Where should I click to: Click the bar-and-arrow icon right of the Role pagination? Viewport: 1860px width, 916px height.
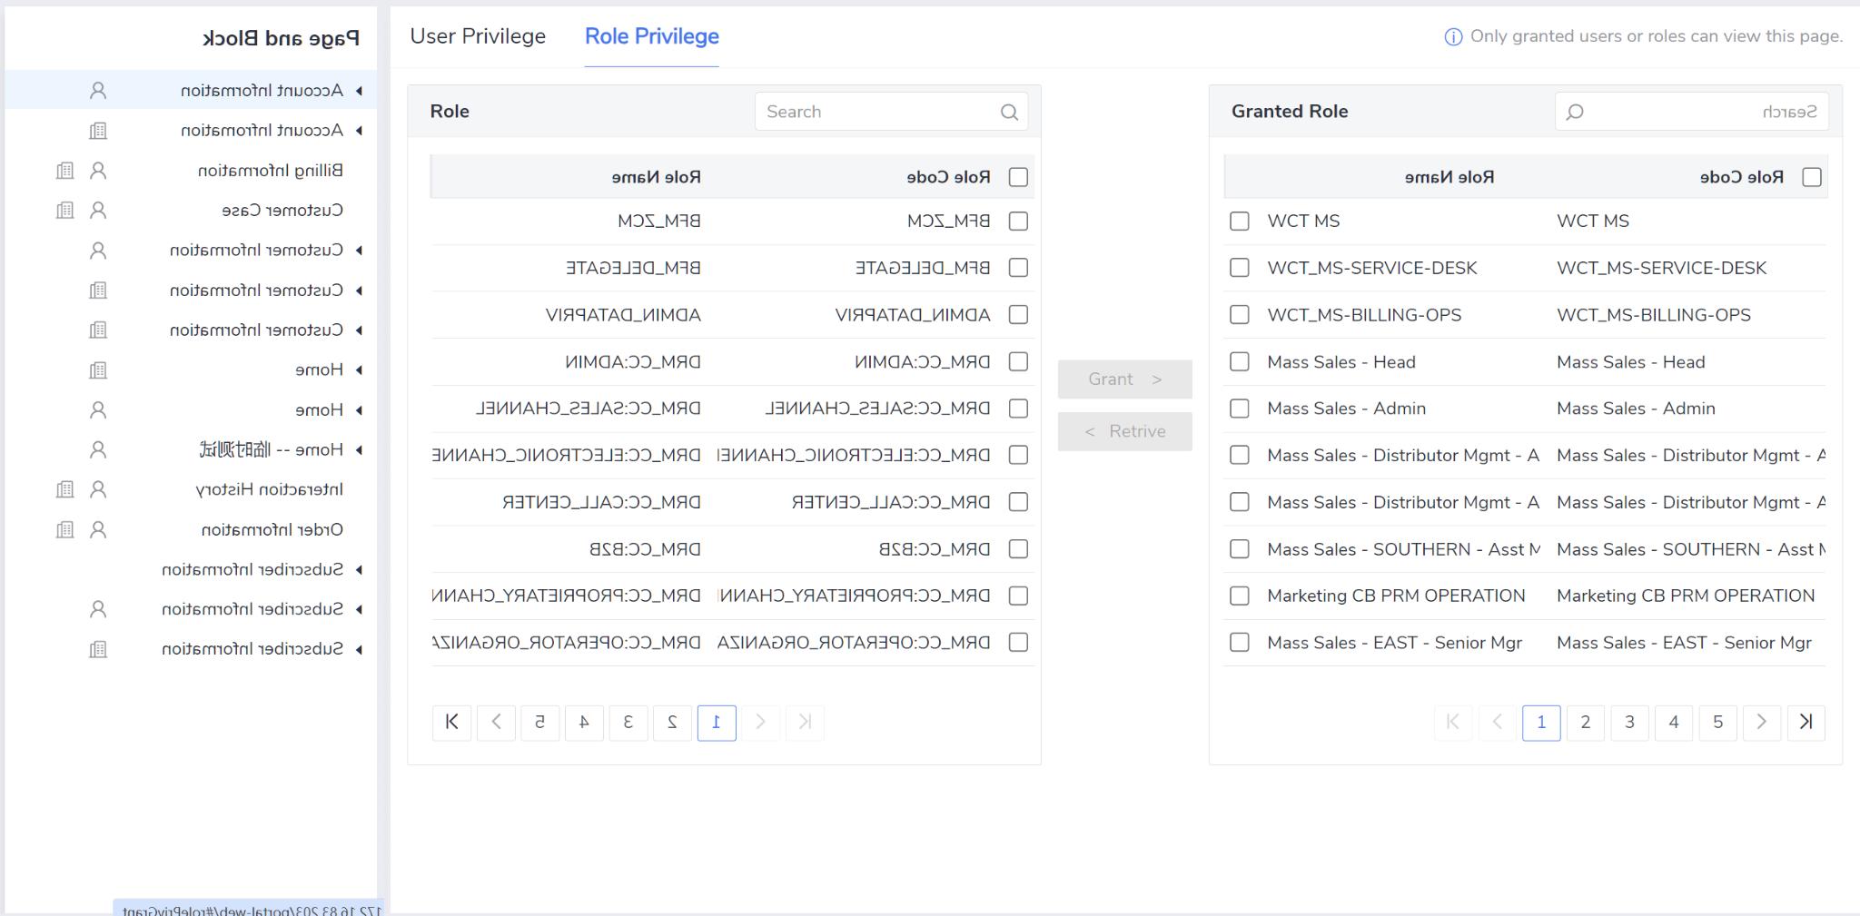pos(805,723)
